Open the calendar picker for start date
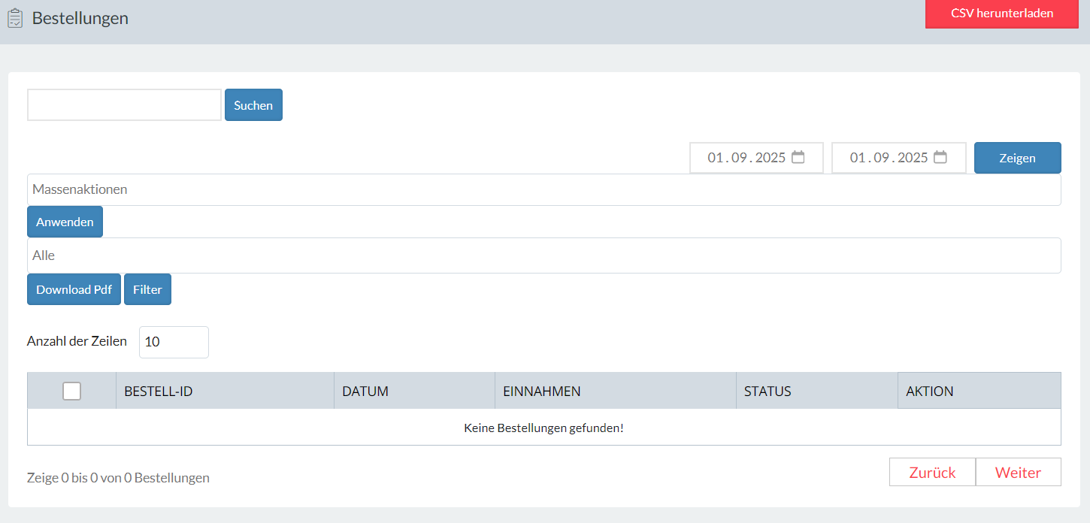 [x=798, y=158]
